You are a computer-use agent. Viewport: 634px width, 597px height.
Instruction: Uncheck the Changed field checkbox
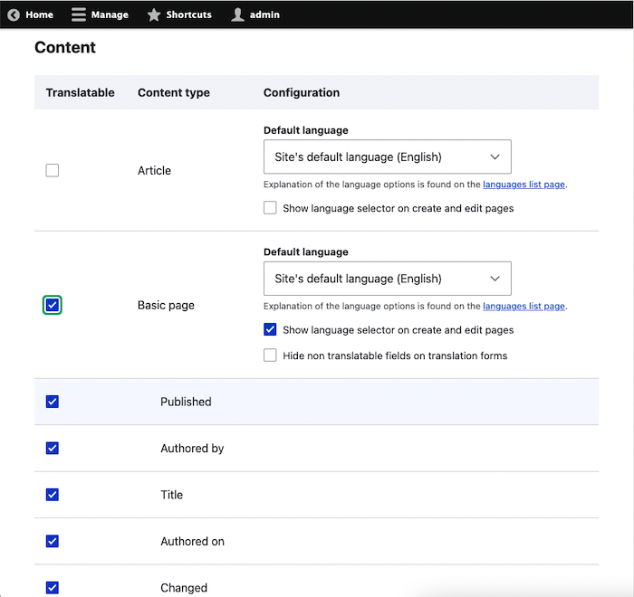[53, 587]
